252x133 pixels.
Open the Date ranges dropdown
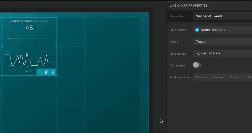coord(236,53)
